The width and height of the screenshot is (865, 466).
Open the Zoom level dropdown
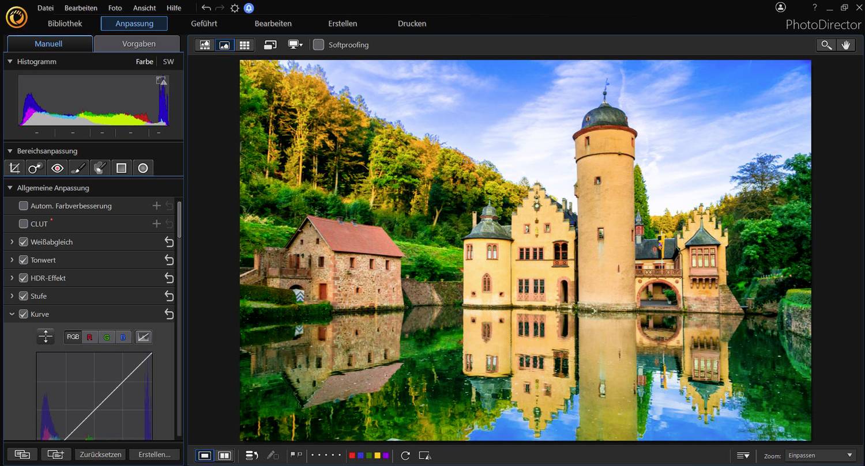(x=819, y=454)
